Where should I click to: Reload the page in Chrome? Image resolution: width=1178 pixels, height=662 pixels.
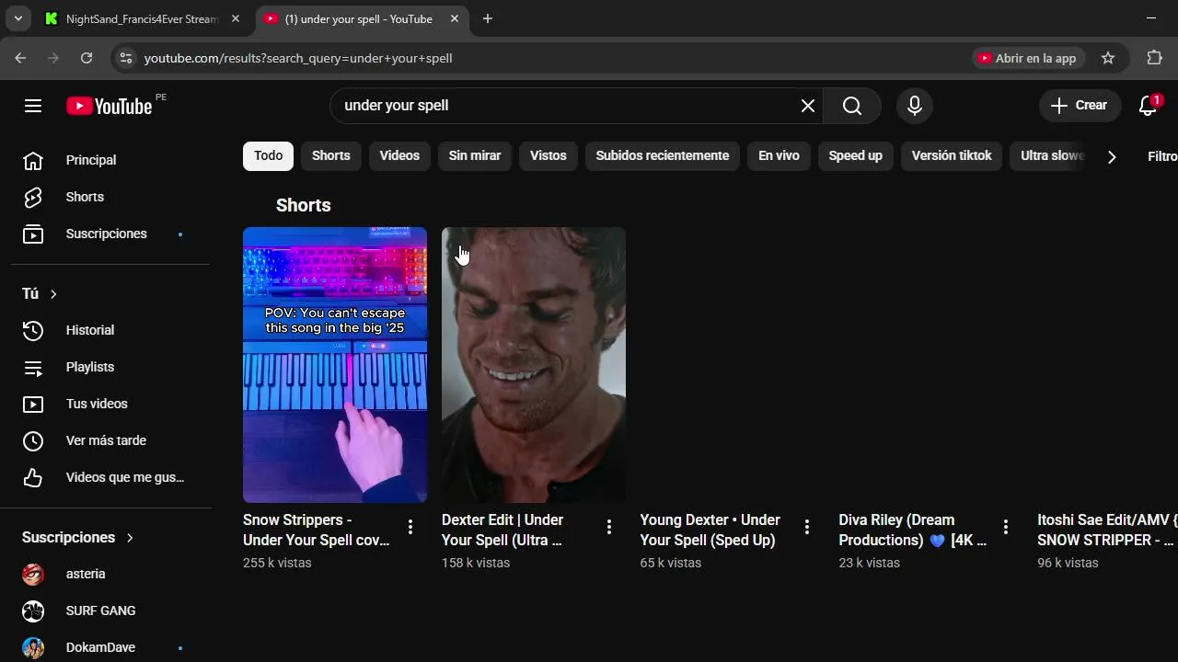[x=87, y=58]
